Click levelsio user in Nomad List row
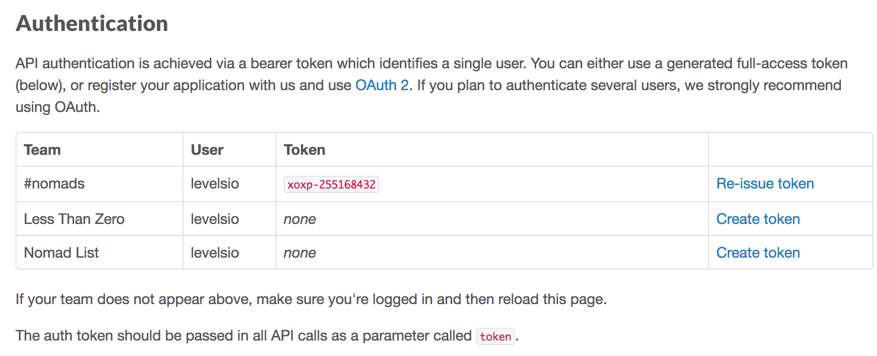877x356 pixels. tap(214, 253)
